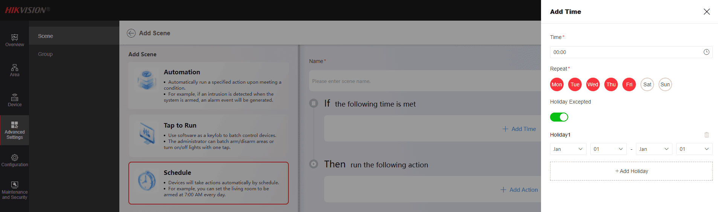Open Holiday1 end day dropdown
Image resolution: width=718 pixels, height=212 pixels.
[694, 149]
